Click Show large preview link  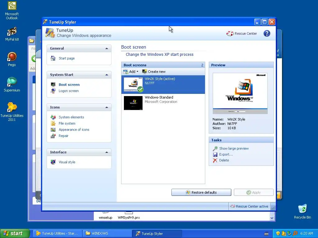click(234, 148)
